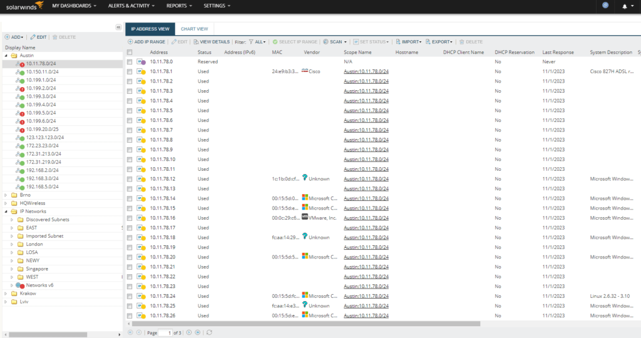
Task: Click EDIT in the tree toolbar
Action: pyautogui.click(x=38, y=37)
